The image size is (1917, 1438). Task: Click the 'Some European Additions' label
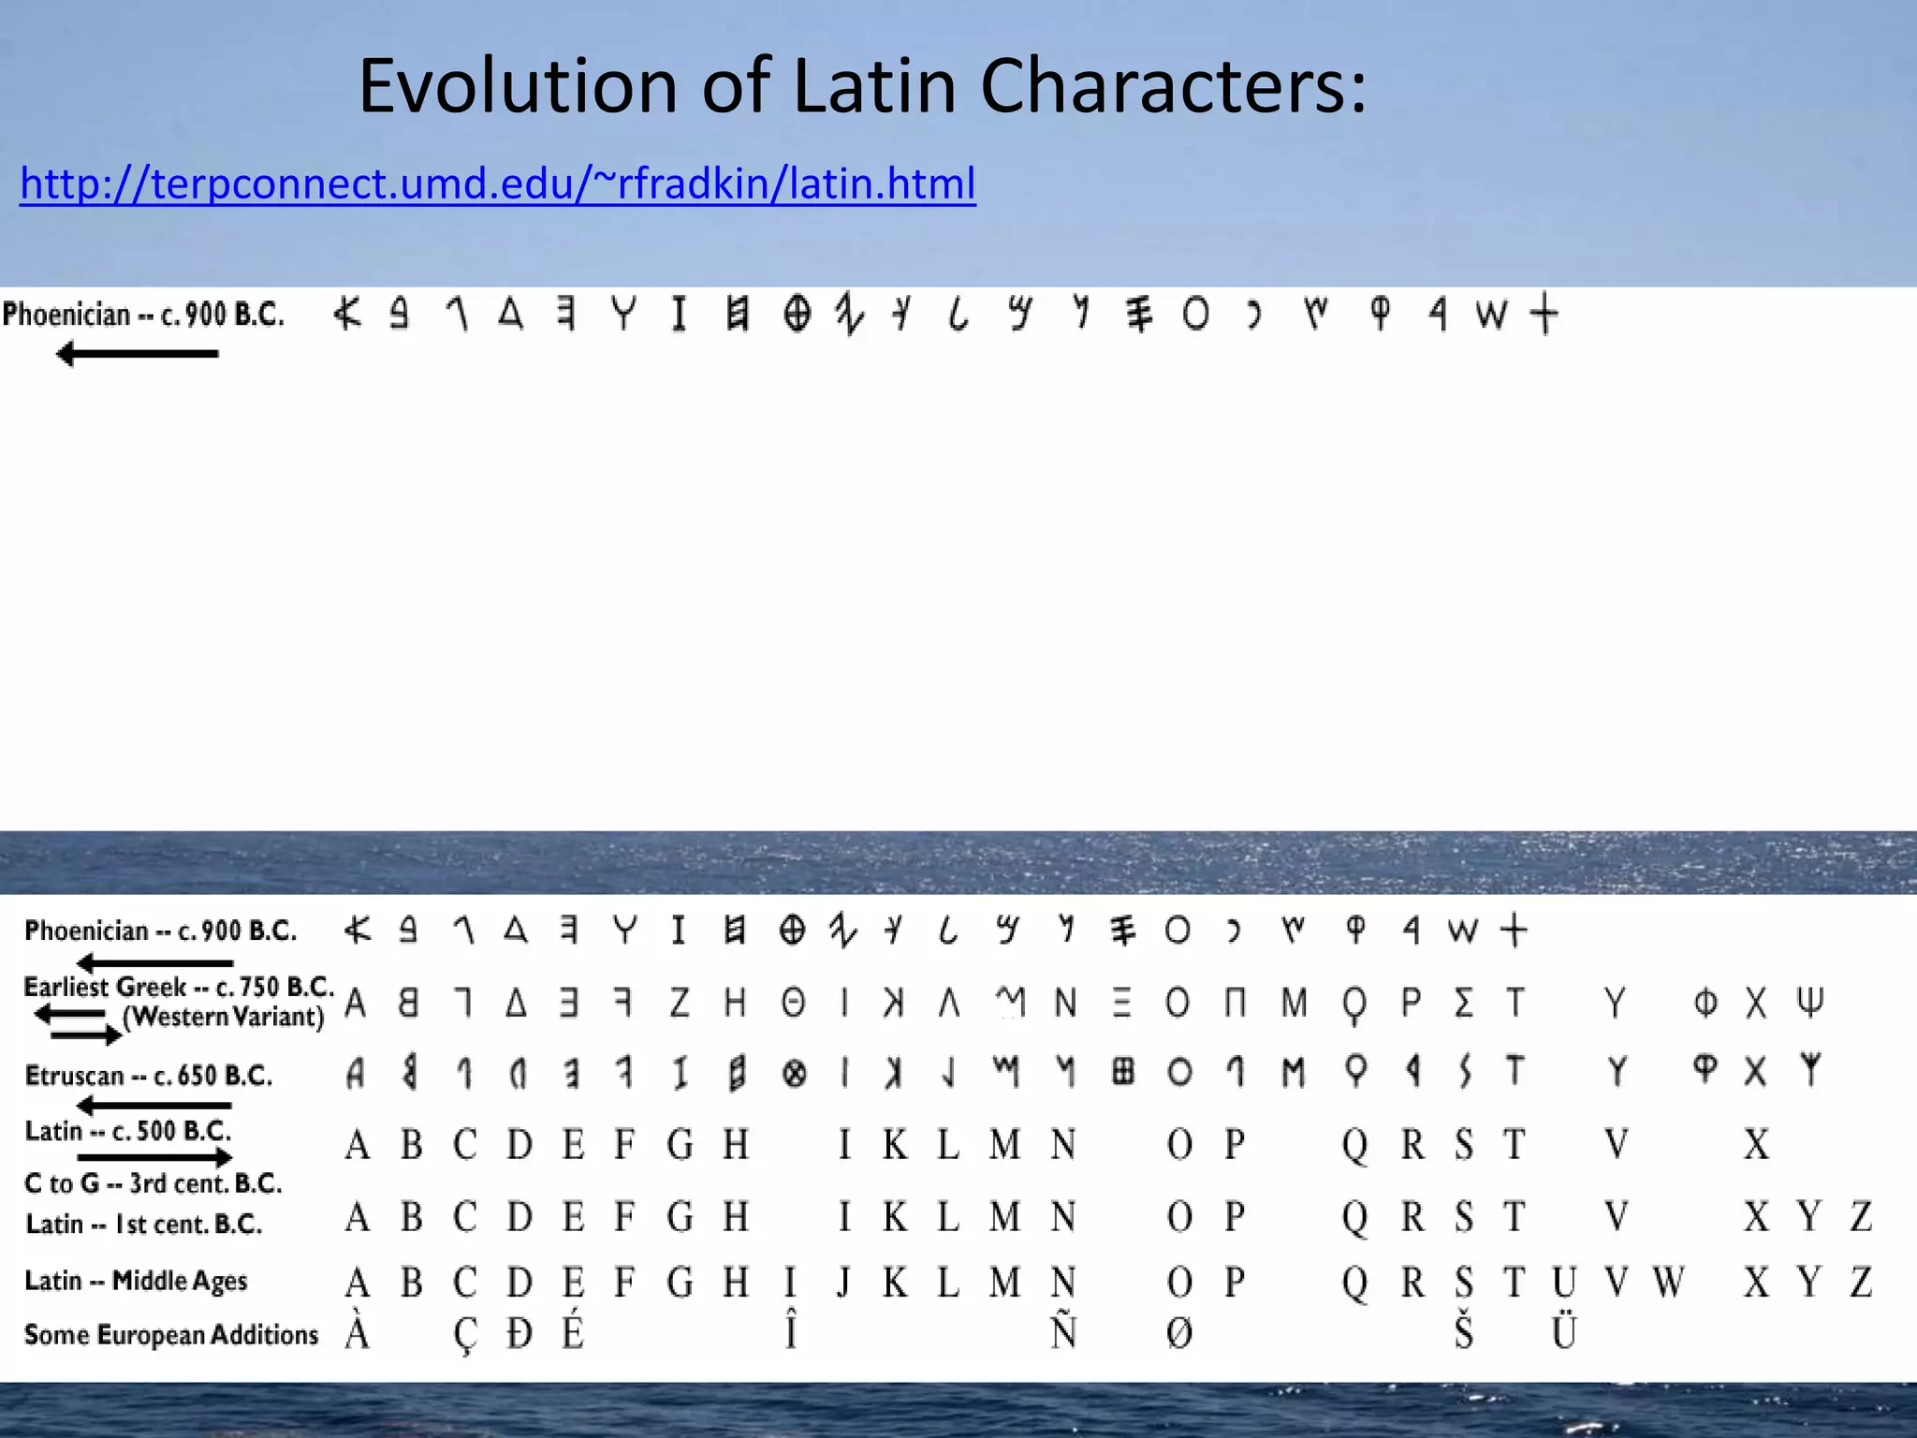[171, 1334]
